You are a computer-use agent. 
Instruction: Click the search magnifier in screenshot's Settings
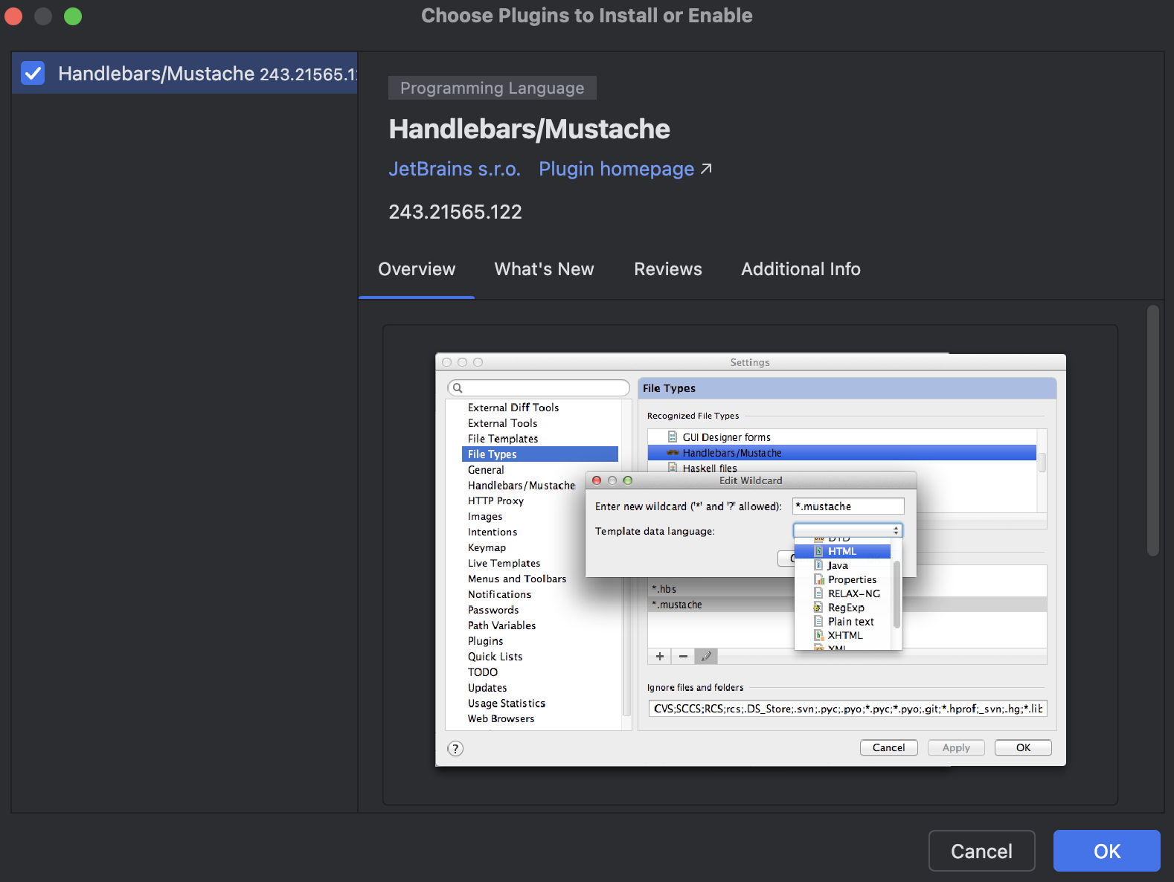click(x=458, y=388)
